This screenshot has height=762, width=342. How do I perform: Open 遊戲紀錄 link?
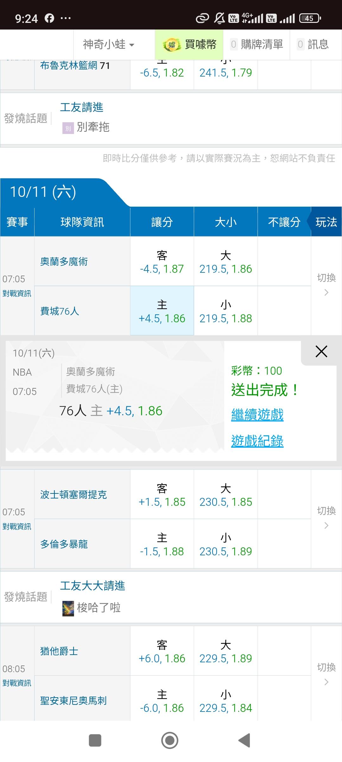[x=257, y=441]
